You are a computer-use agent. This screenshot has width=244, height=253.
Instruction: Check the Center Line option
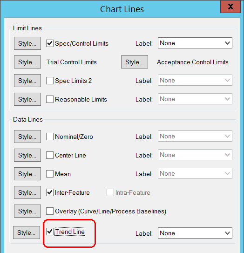coord(50,155)
